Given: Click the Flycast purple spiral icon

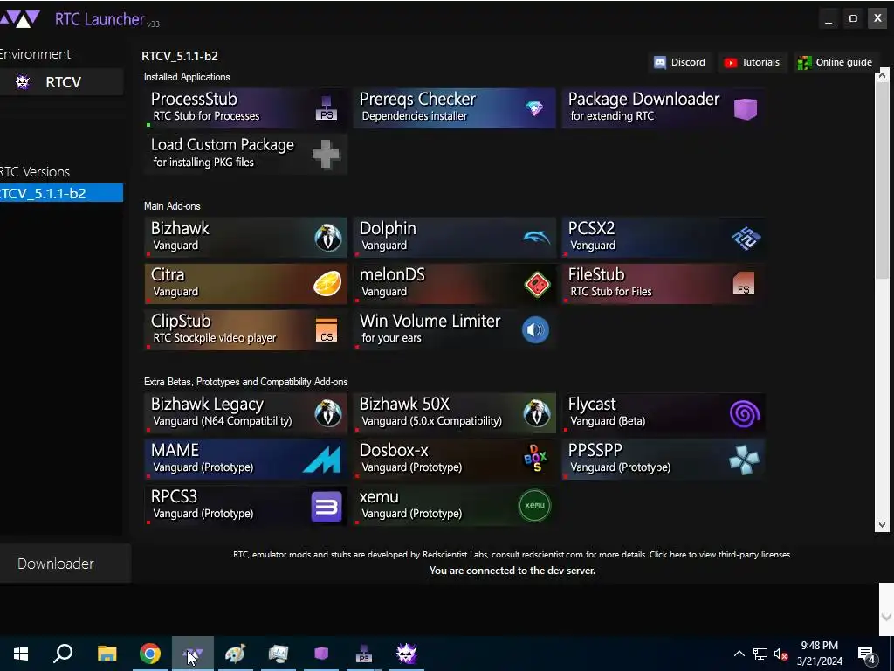Looking at the screenshot, I should (745, 413).
